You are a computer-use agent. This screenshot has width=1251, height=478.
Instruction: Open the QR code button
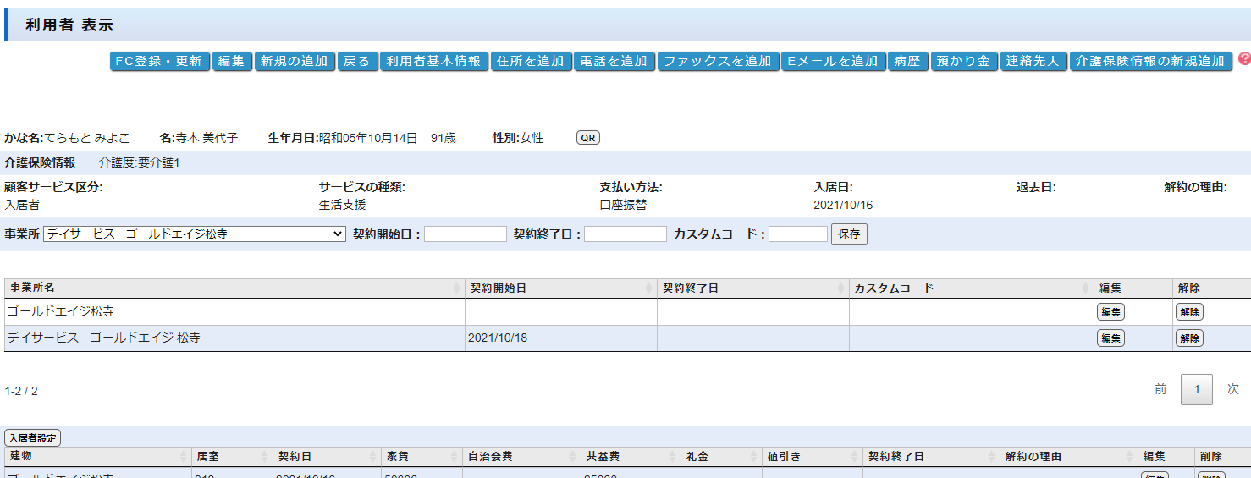click(587, 138)
